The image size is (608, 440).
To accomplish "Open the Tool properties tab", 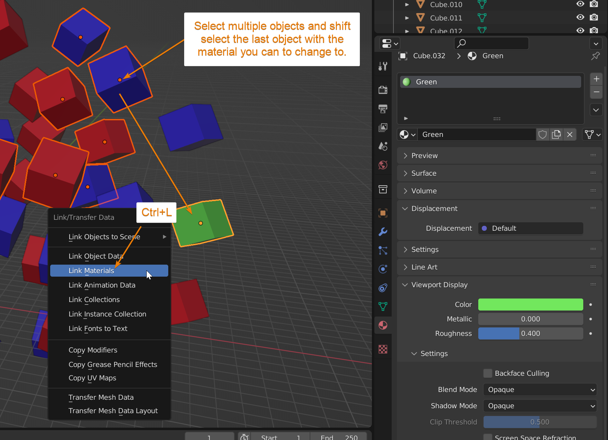I will (x=383, y=66).
